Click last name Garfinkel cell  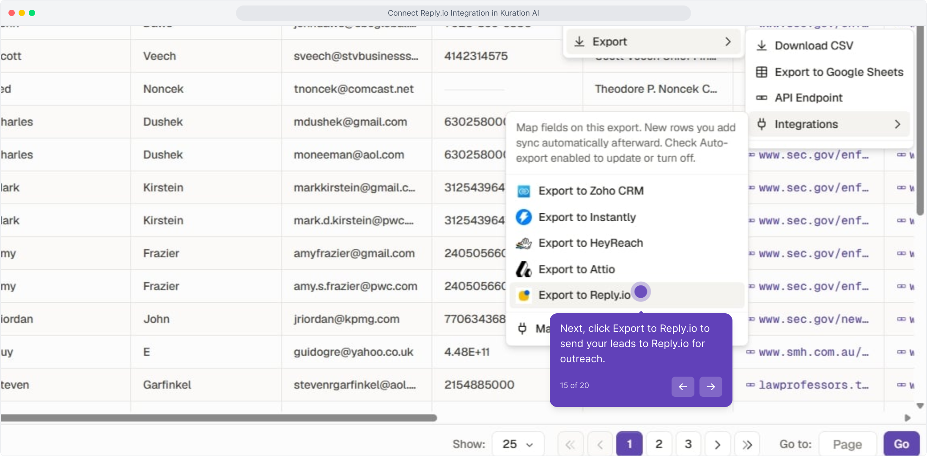click(x=206, y=385)
